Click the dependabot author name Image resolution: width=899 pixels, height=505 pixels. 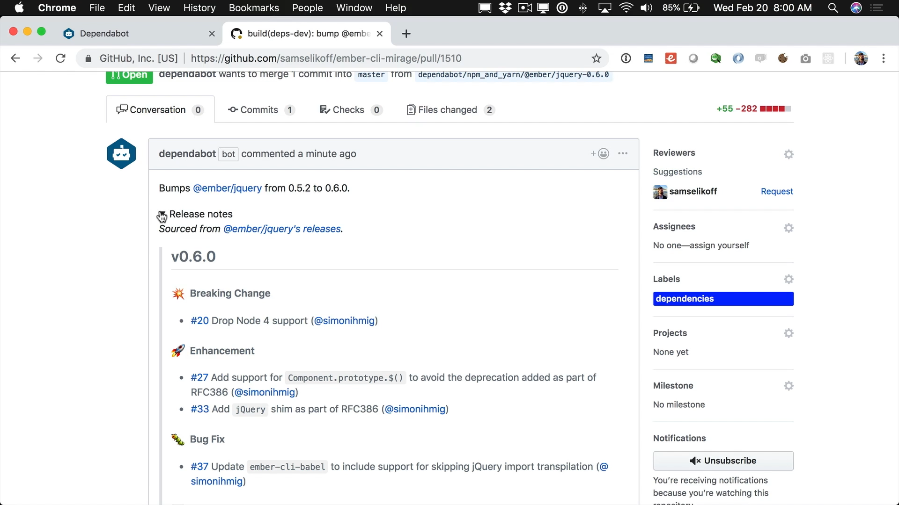pos(187,154)
